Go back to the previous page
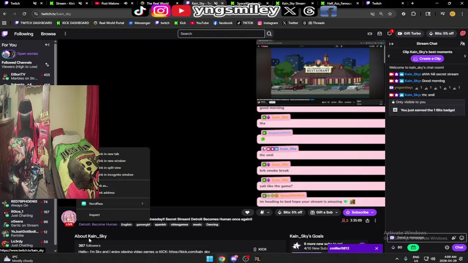 pos(5,14)
